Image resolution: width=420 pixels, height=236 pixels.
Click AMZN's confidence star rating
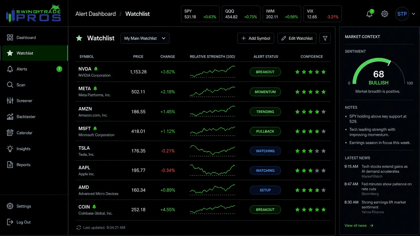310,112
